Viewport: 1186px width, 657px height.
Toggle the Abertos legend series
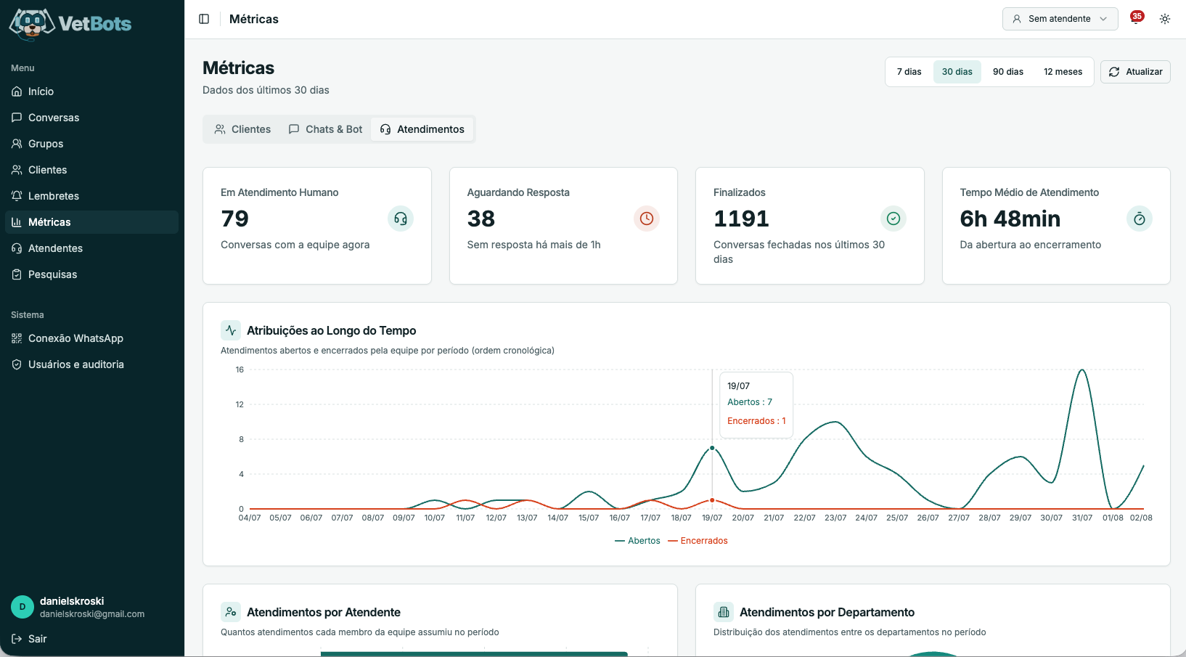pyautogui.click(x=637, y=541)
